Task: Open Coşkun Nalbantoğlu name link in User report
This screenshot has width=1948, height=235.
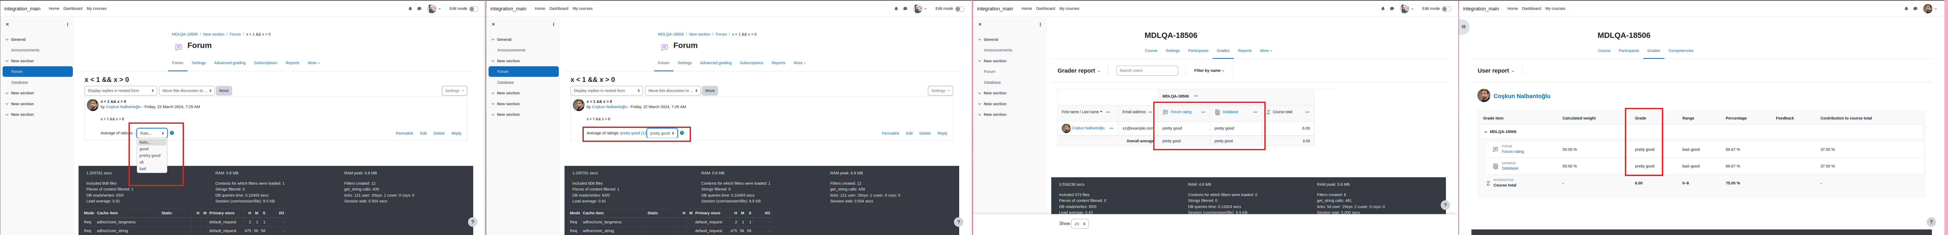Action: click(x=1522, y=96)
